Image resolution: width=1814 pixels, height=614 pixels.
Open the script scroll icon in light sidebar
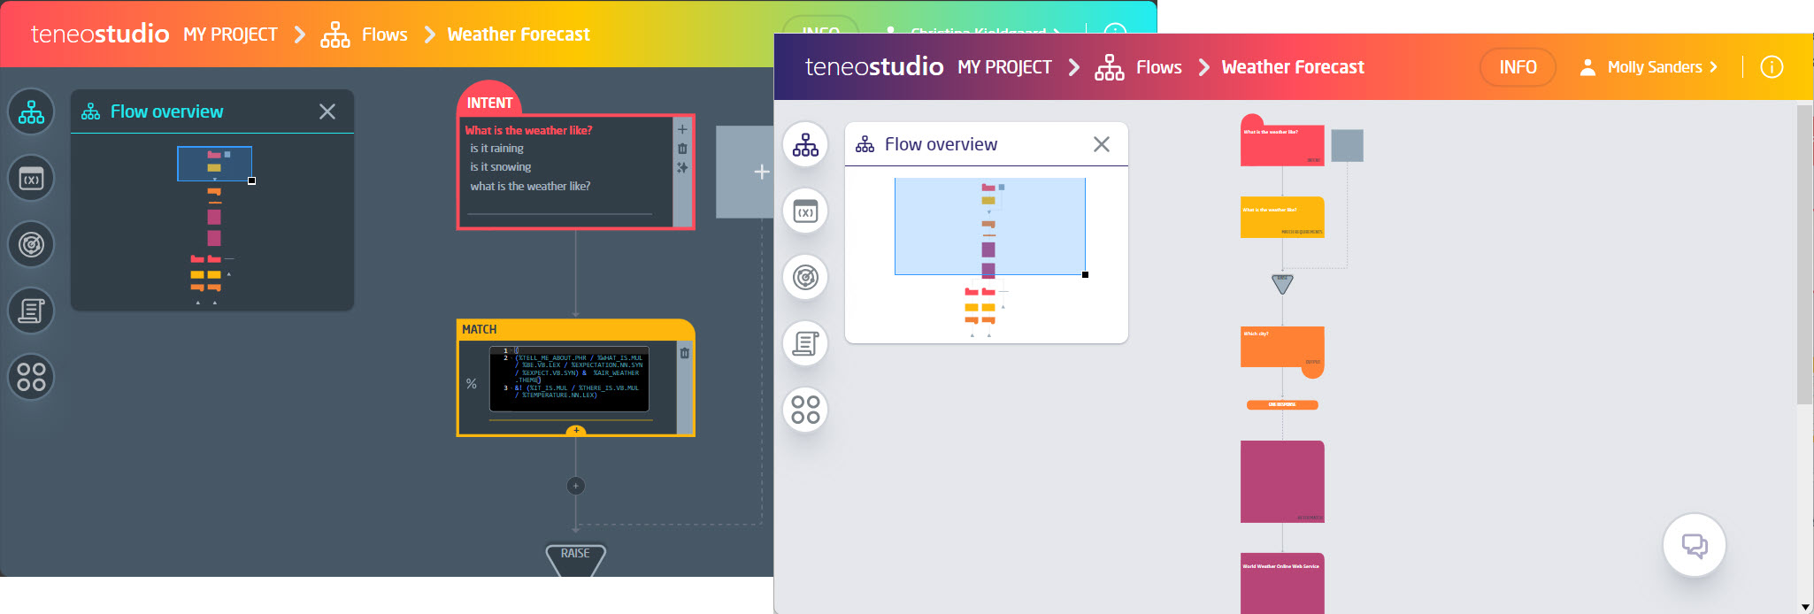tap(805, 343)
